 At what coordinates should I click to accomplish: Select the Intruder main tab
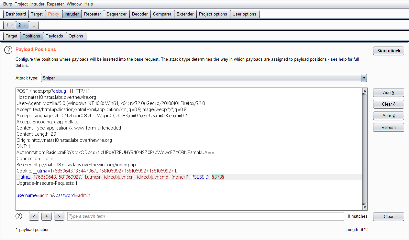coord(72,14)
